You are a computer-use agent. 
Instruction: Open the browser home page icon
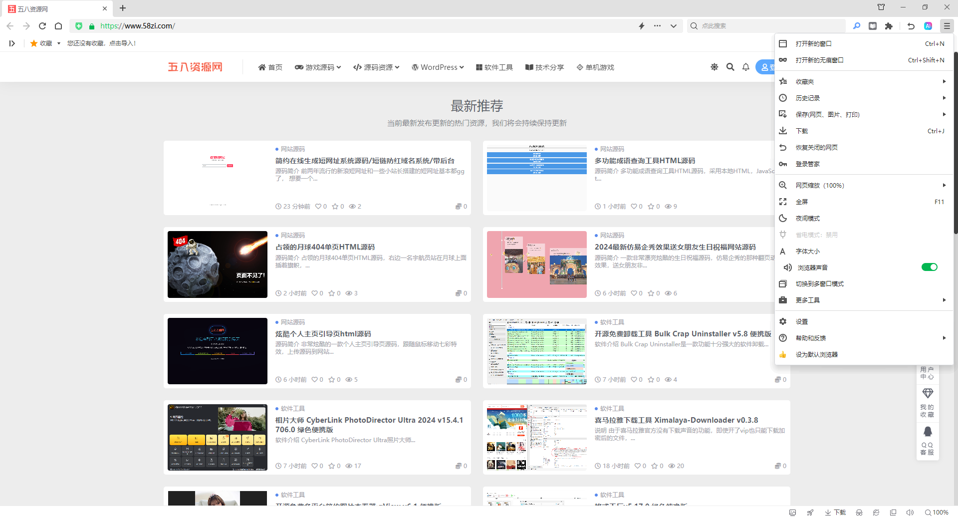click(58, 26)
